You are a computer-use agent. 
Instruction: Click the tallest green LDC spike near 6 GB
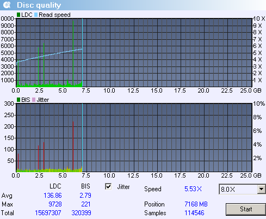point(73,53)
